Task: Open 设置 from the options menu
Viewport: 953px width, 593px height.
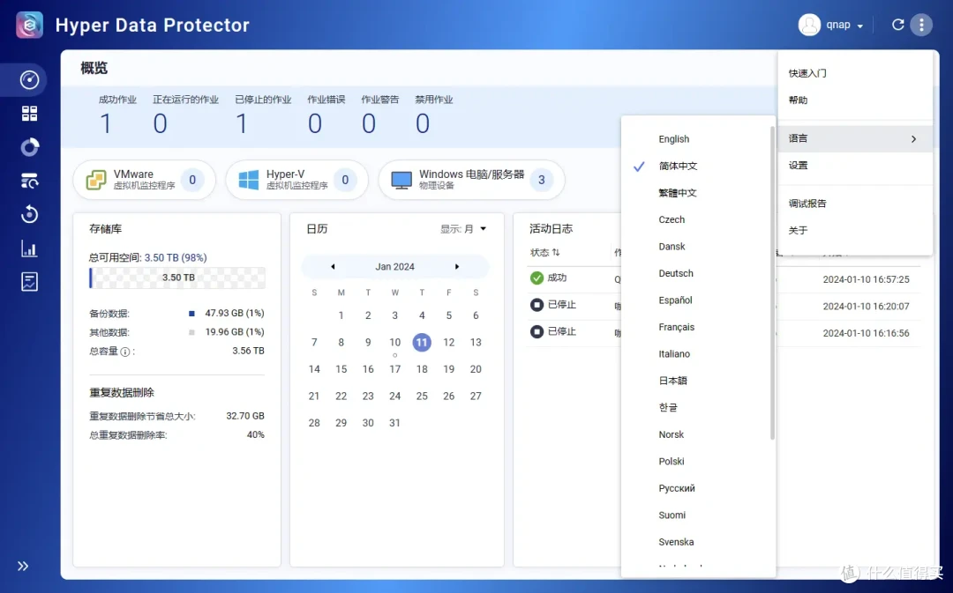Action: point(799,165)
